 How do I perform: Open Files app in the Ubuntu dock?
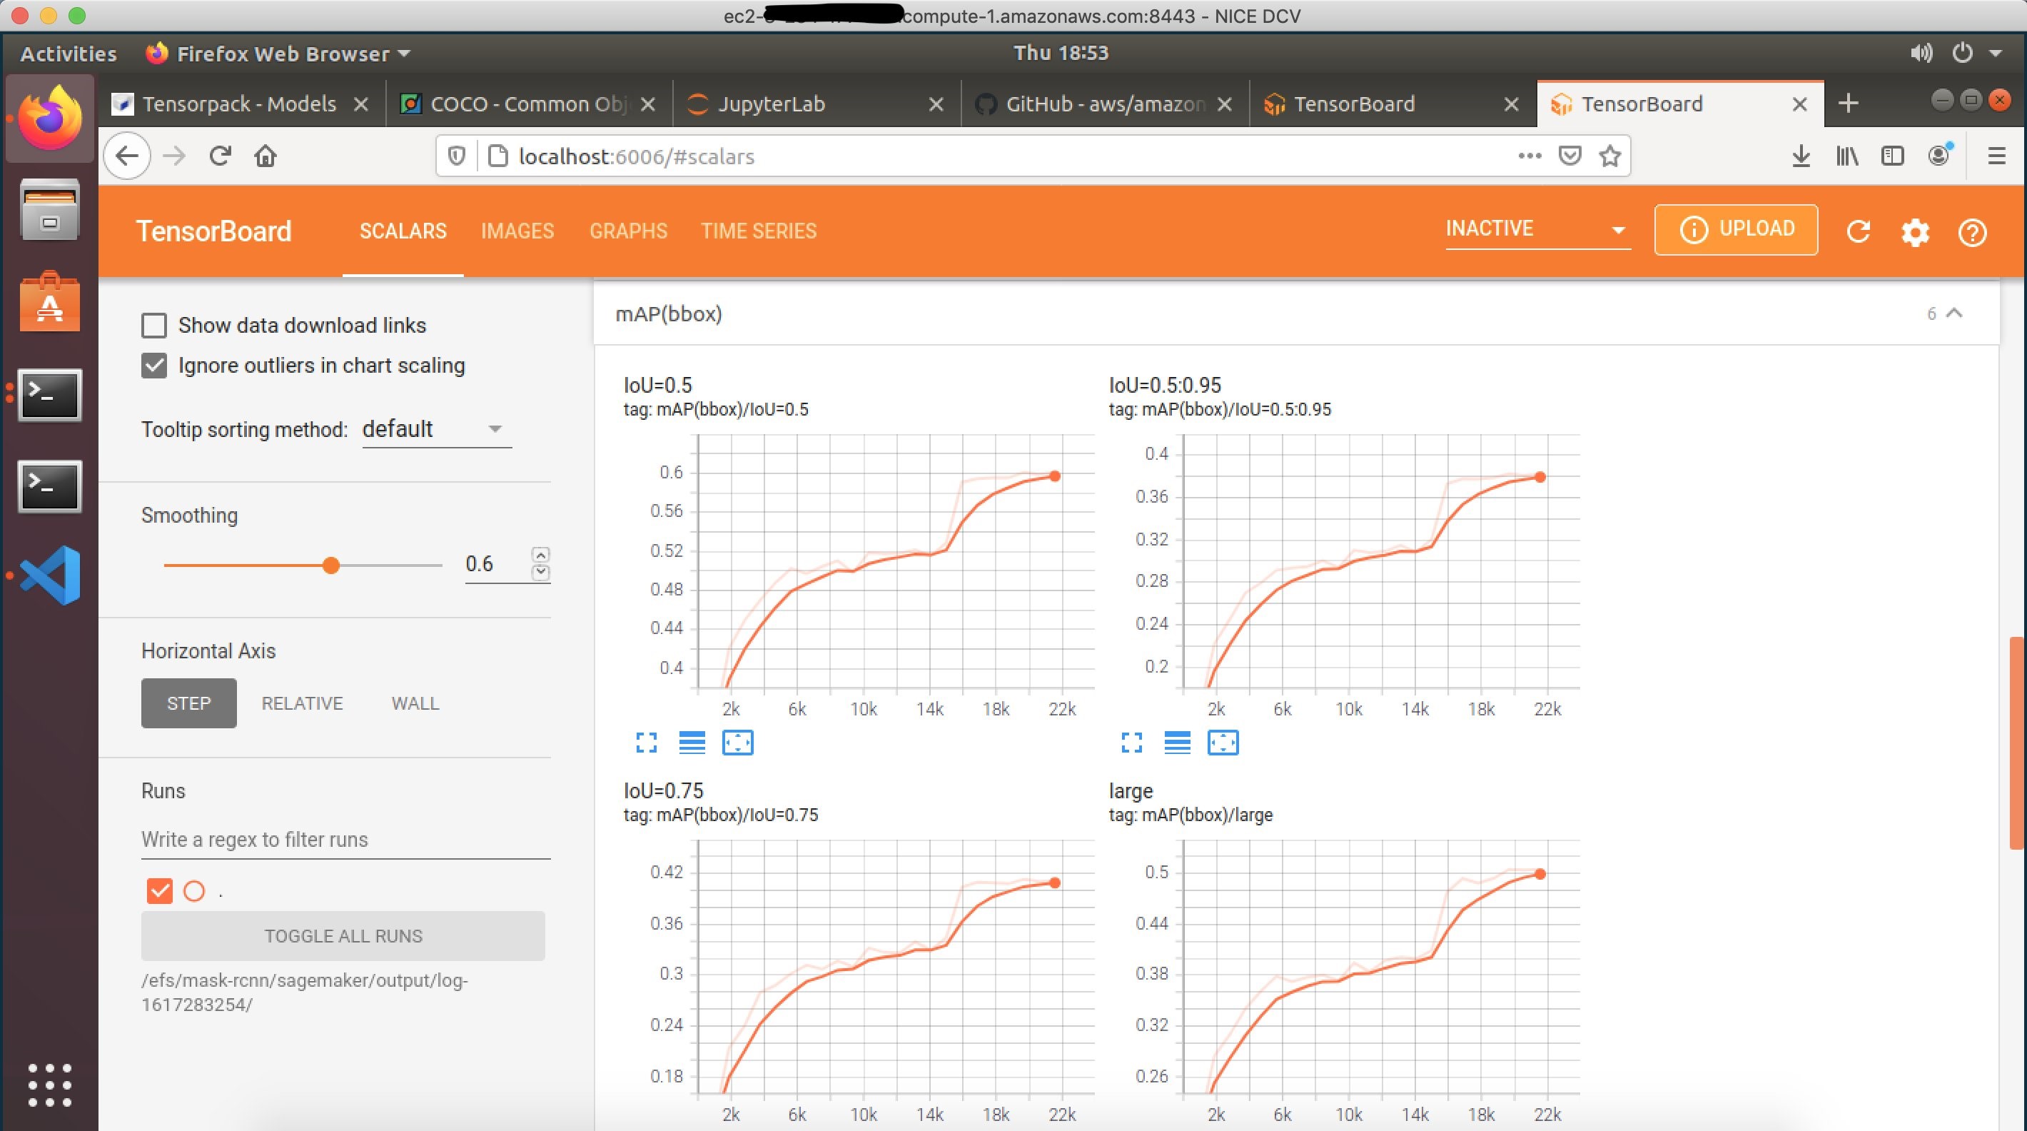coord(49,209)
